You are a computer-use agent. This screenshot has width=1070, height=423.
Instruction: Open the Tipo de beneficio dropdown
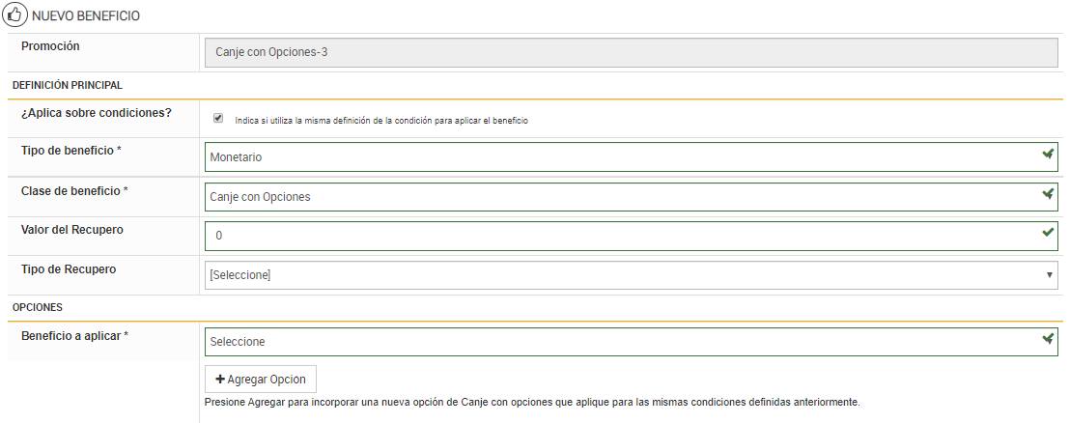coord(618,156)
